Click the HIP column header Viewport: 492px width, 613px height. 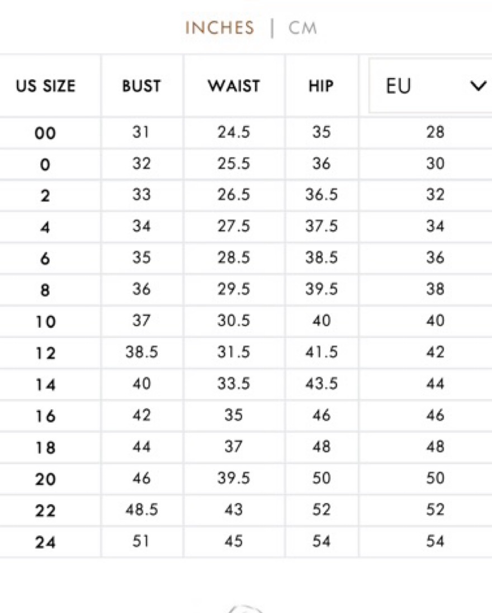(x=321, y=85)
